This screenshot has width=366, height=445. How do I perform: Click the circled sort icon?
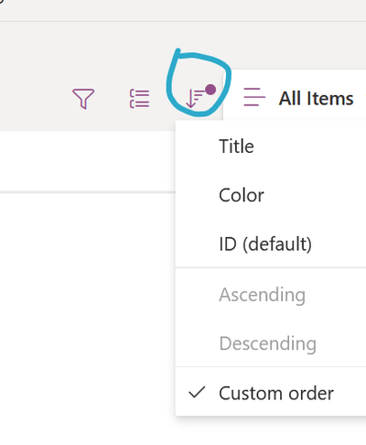pos(199,96)
